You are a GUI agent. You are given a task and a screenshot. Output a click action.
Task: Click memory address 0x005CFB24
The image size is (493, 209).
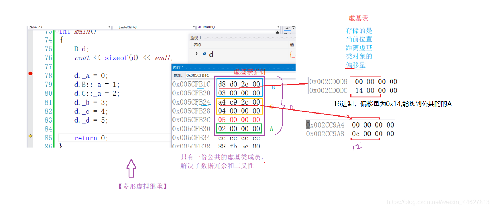point(191,102)
